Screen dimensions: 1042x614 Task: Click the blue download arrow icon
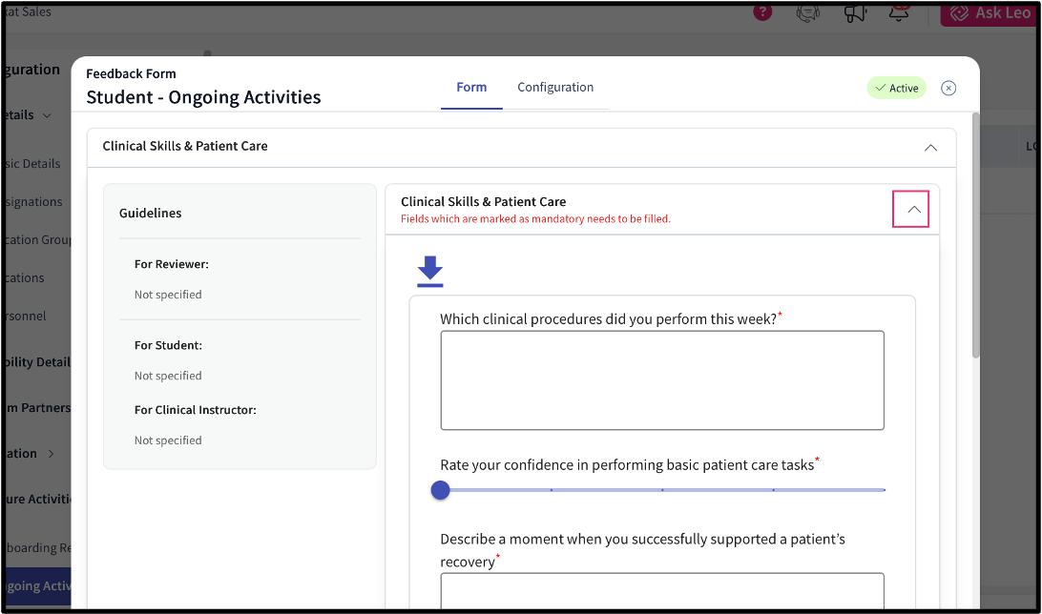429,271
